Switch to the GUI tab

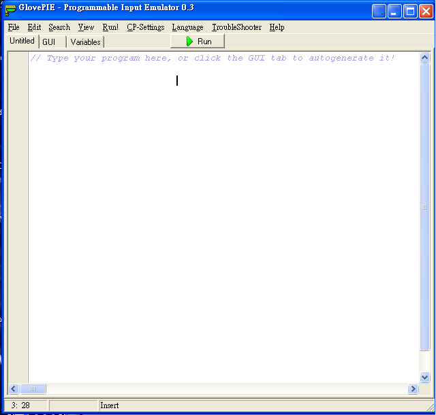click(x=52, y=42)
